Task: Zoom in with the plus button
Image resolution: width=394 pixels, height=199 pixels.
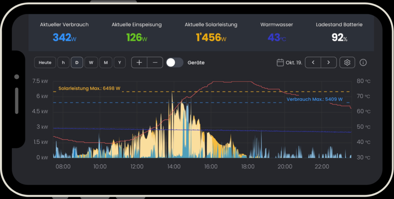Action: [139, 63]
